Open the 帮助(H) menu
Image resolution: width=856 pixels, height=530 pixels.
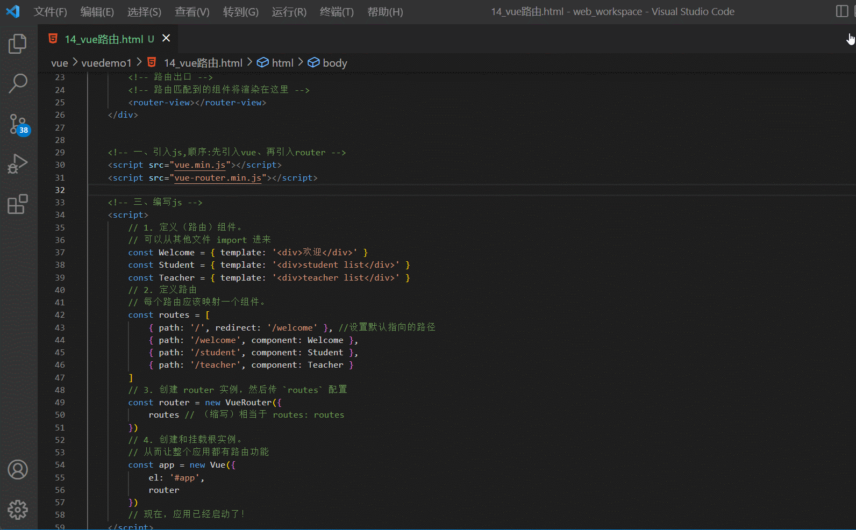385,12
